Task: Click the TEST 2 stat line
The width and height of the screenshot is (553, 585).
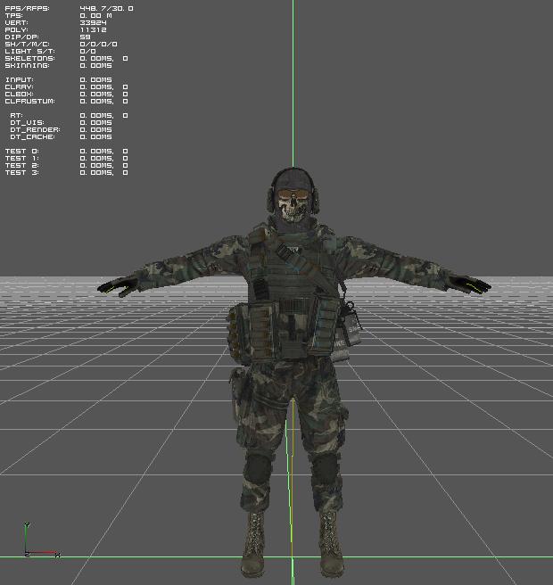Action: [x=66, y=165]
